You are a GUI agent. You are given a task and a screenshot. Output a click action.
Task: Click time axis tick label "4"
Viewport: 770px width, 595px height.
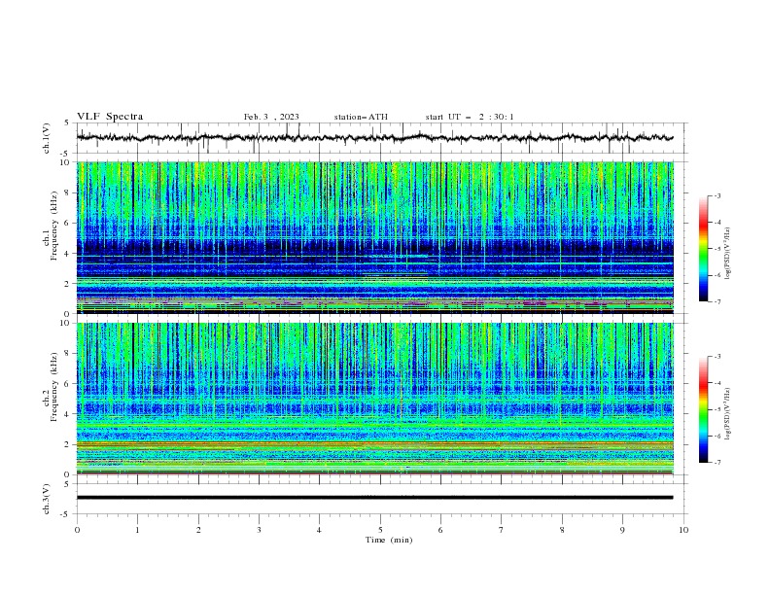point(319,530)
